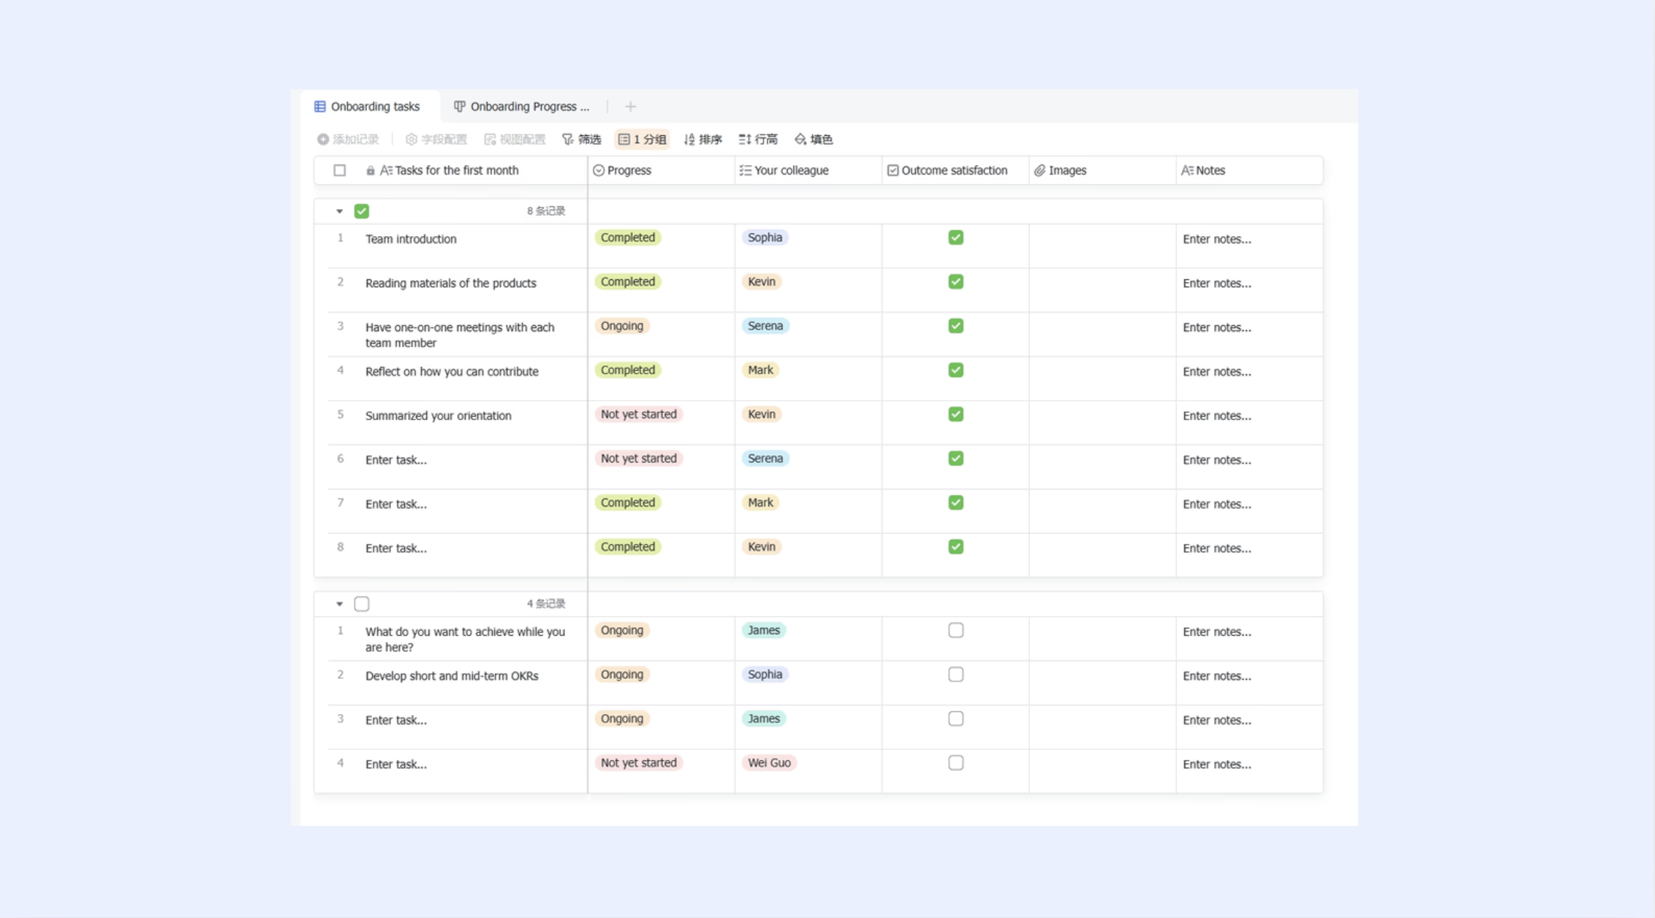Open Progress status for Develop short and mid-term OKRs

click(x=622, y=675)
